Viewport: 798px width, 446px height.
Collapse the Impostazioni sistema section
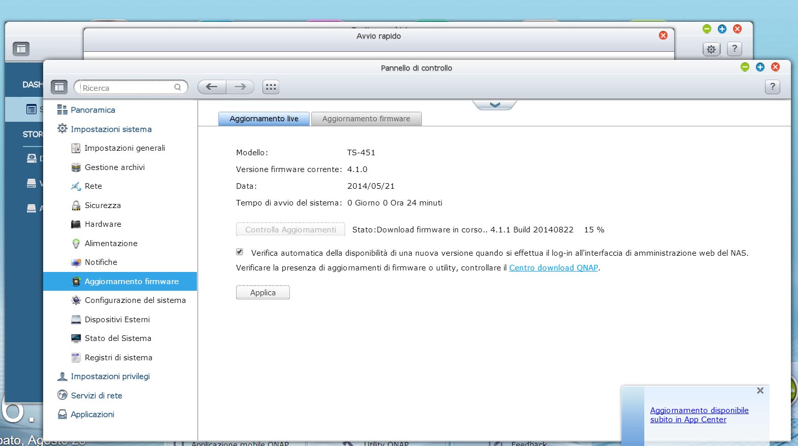111,129
